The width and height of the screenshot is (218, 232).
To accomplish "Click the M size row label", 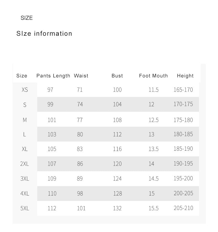I will point(25,120).
